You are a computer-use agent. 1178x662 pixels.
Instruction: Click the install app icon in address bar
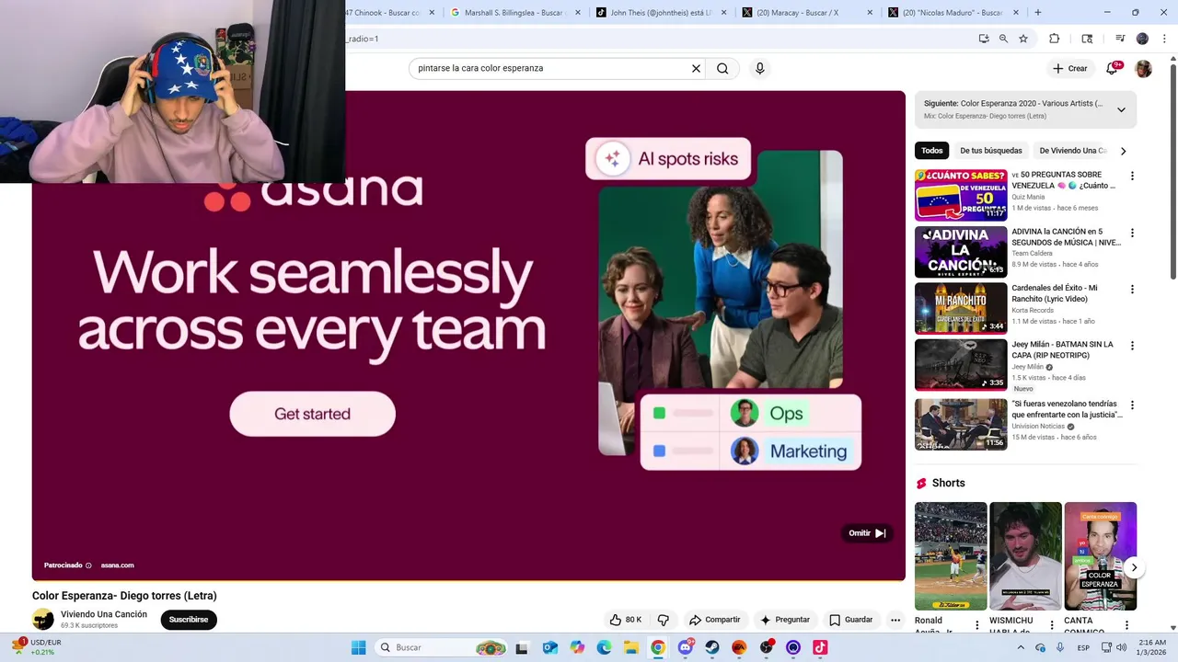[x=984, y=39]
